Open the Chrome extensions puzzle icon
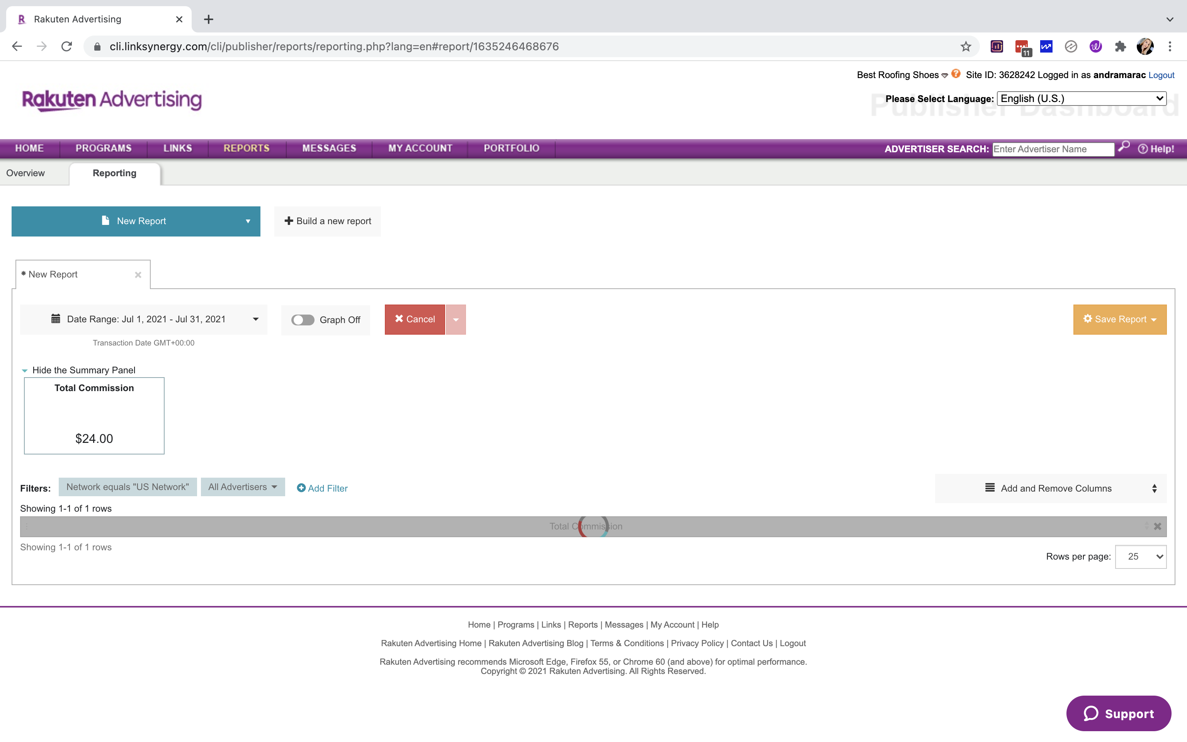This screenshot has width=1187, height=742. coord(1120,46)
